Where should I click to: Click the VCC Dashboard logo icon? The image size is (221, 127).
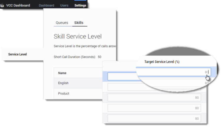(x=2, y=6)
